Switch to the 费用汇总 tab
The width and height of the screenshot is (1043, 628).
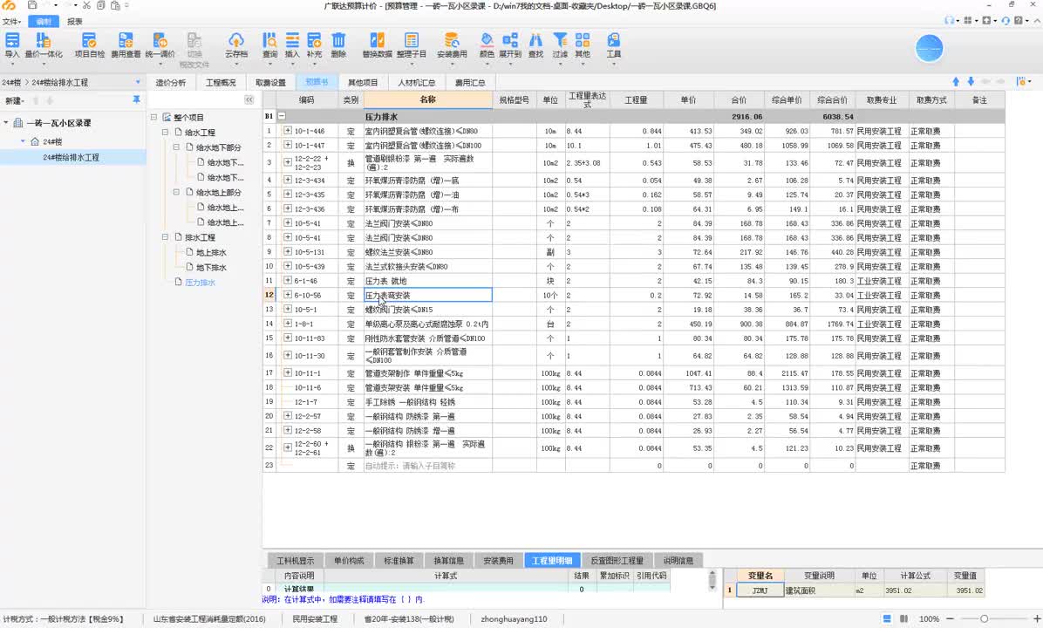470,83
